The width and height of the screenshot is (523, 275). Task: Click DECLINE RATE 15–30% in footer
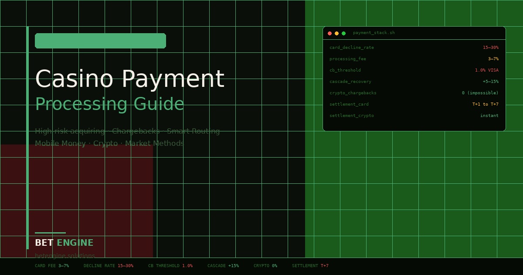click(x=109, y=266)
